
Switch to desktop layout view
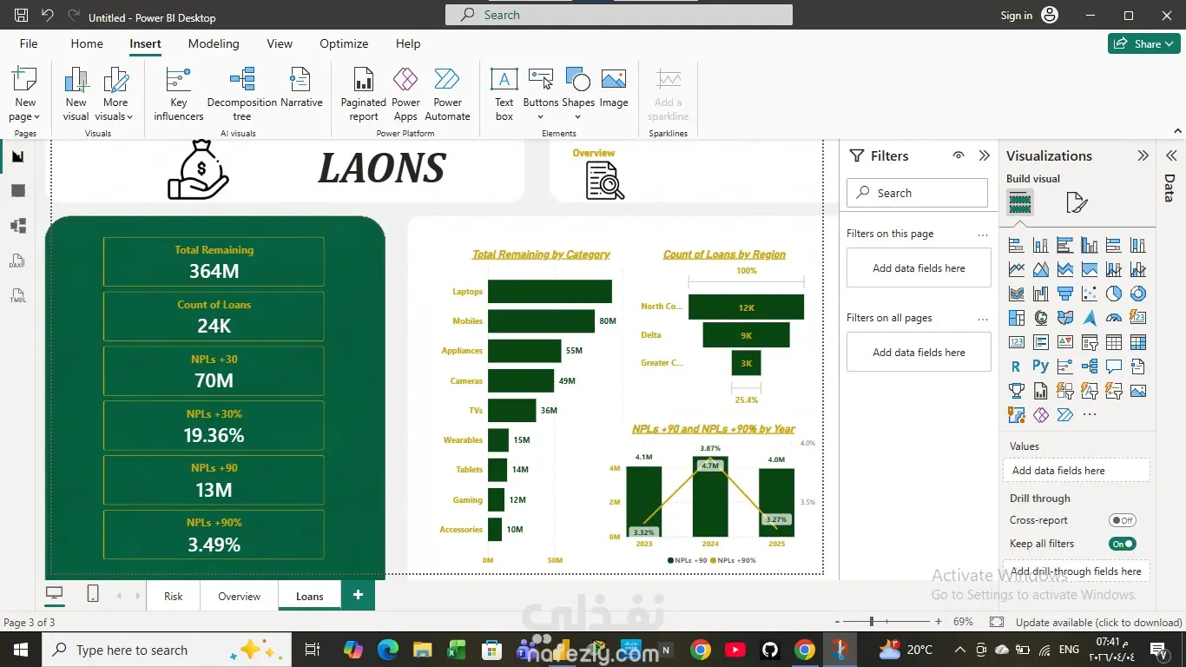click(55, 594)
